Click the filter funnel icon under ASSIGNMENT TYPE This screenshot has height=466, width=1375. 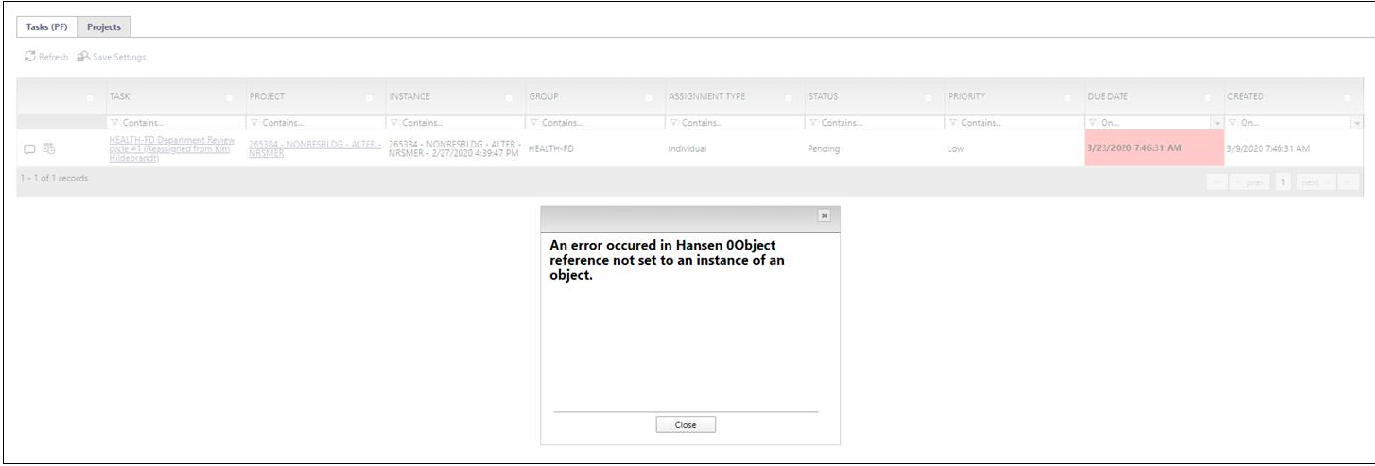coord(674,123)
